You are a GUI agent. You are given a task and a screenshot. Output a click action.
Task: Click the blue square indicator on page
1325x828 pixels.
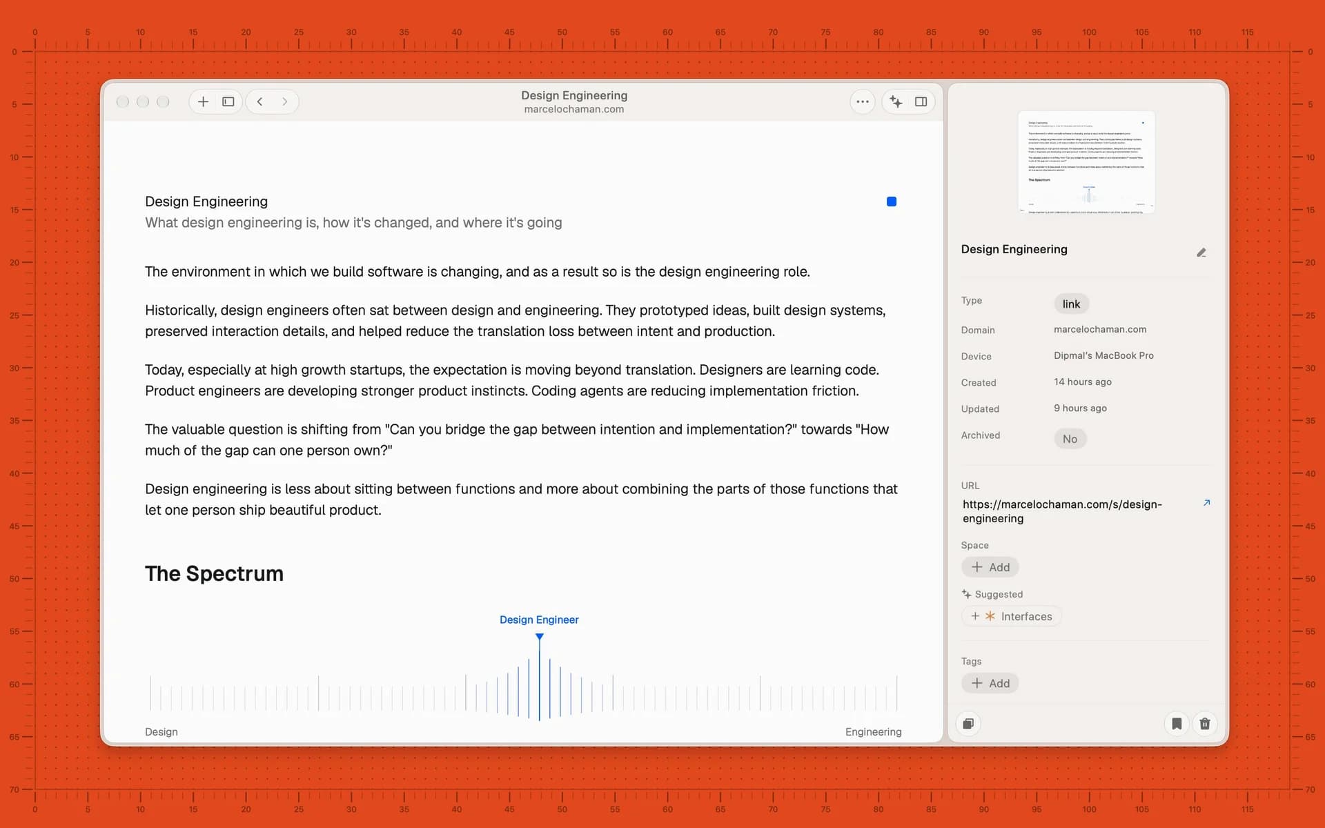[892, 201]
